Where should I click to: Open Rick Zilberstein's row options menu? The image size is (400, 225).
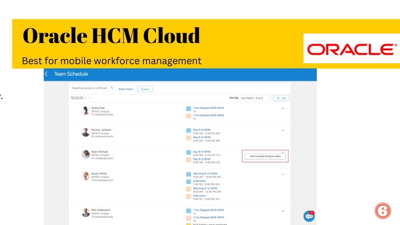tap(283, 211)
